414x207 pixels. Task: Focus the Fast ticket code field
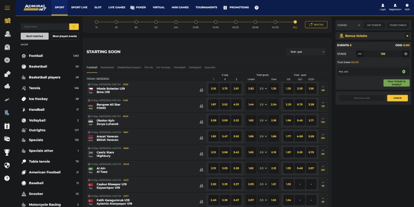(x=362, y=98)
